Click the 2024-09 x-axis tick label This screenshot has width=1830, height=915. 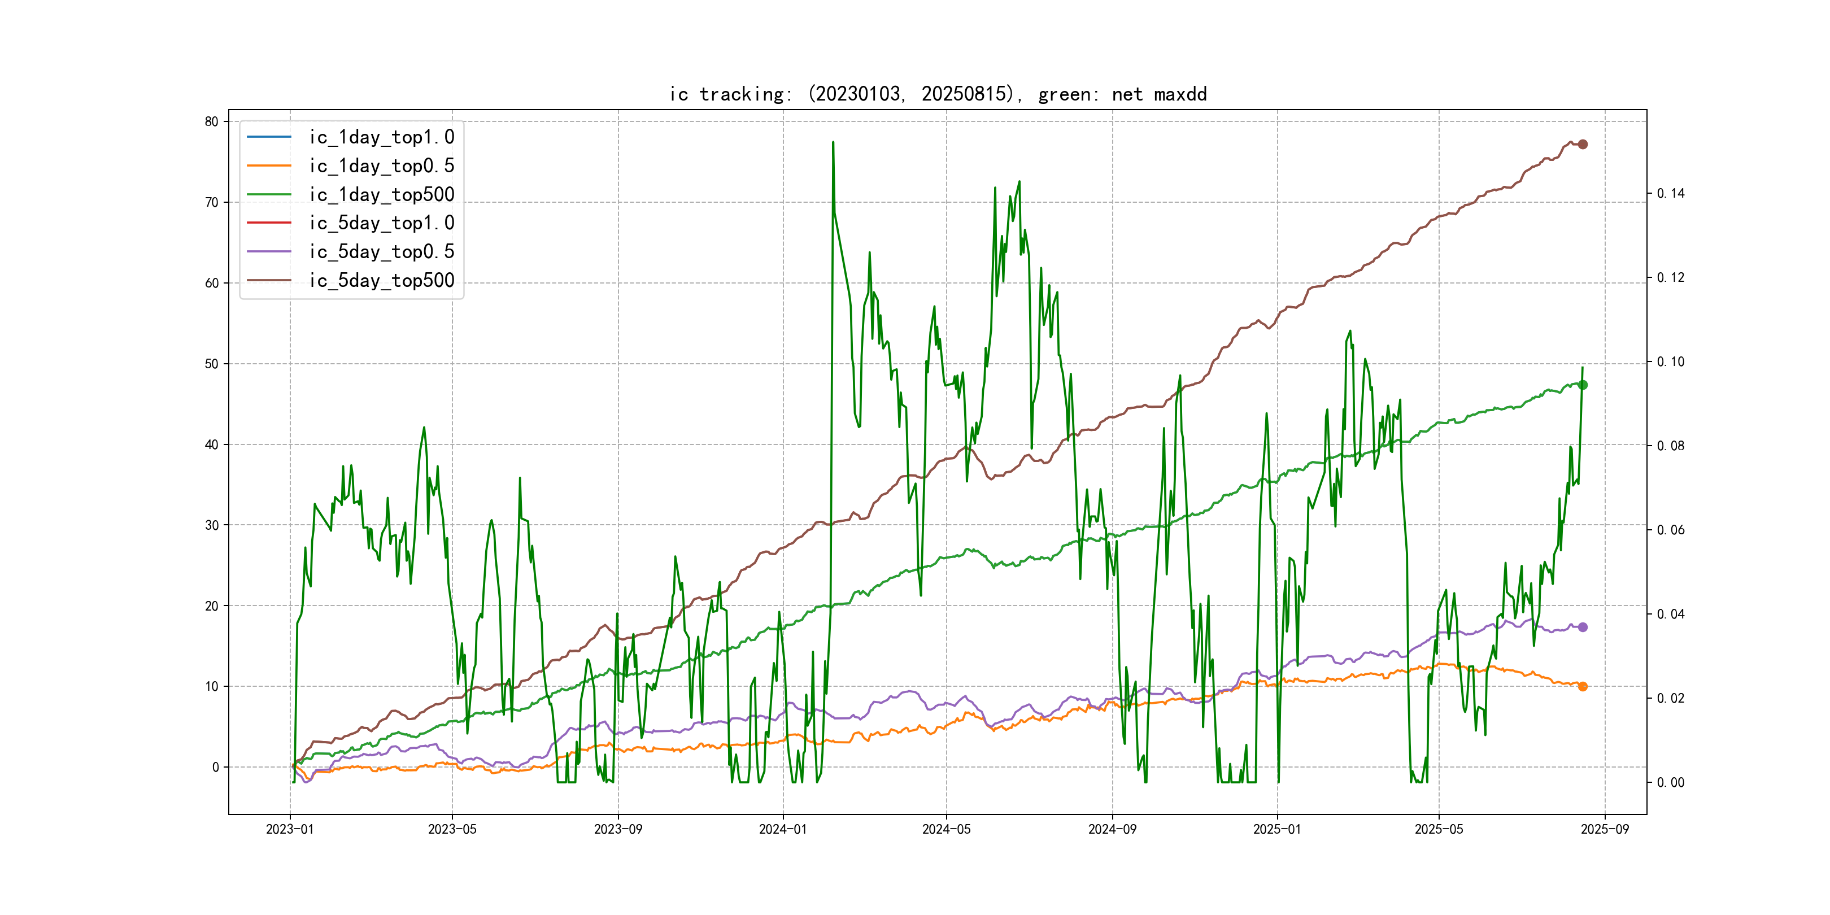(1113, 829)
